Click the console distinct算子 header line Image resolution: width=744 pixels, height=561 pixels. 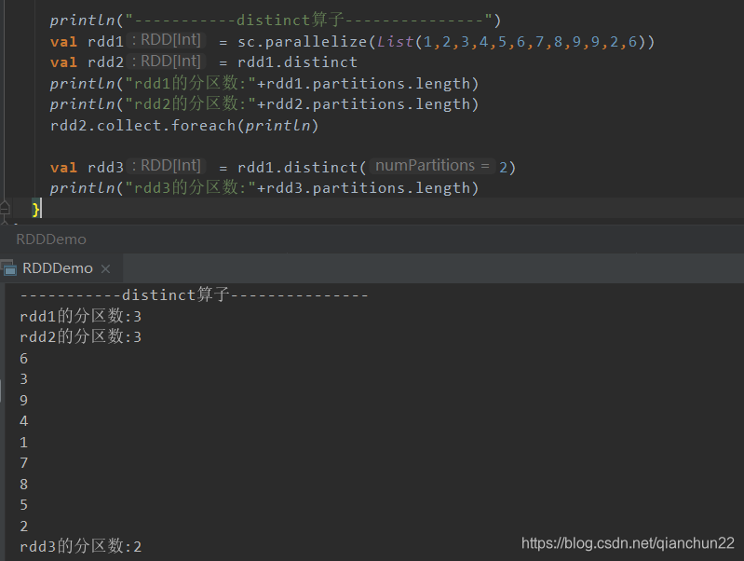pyautogui.click(x=194, y=295)
